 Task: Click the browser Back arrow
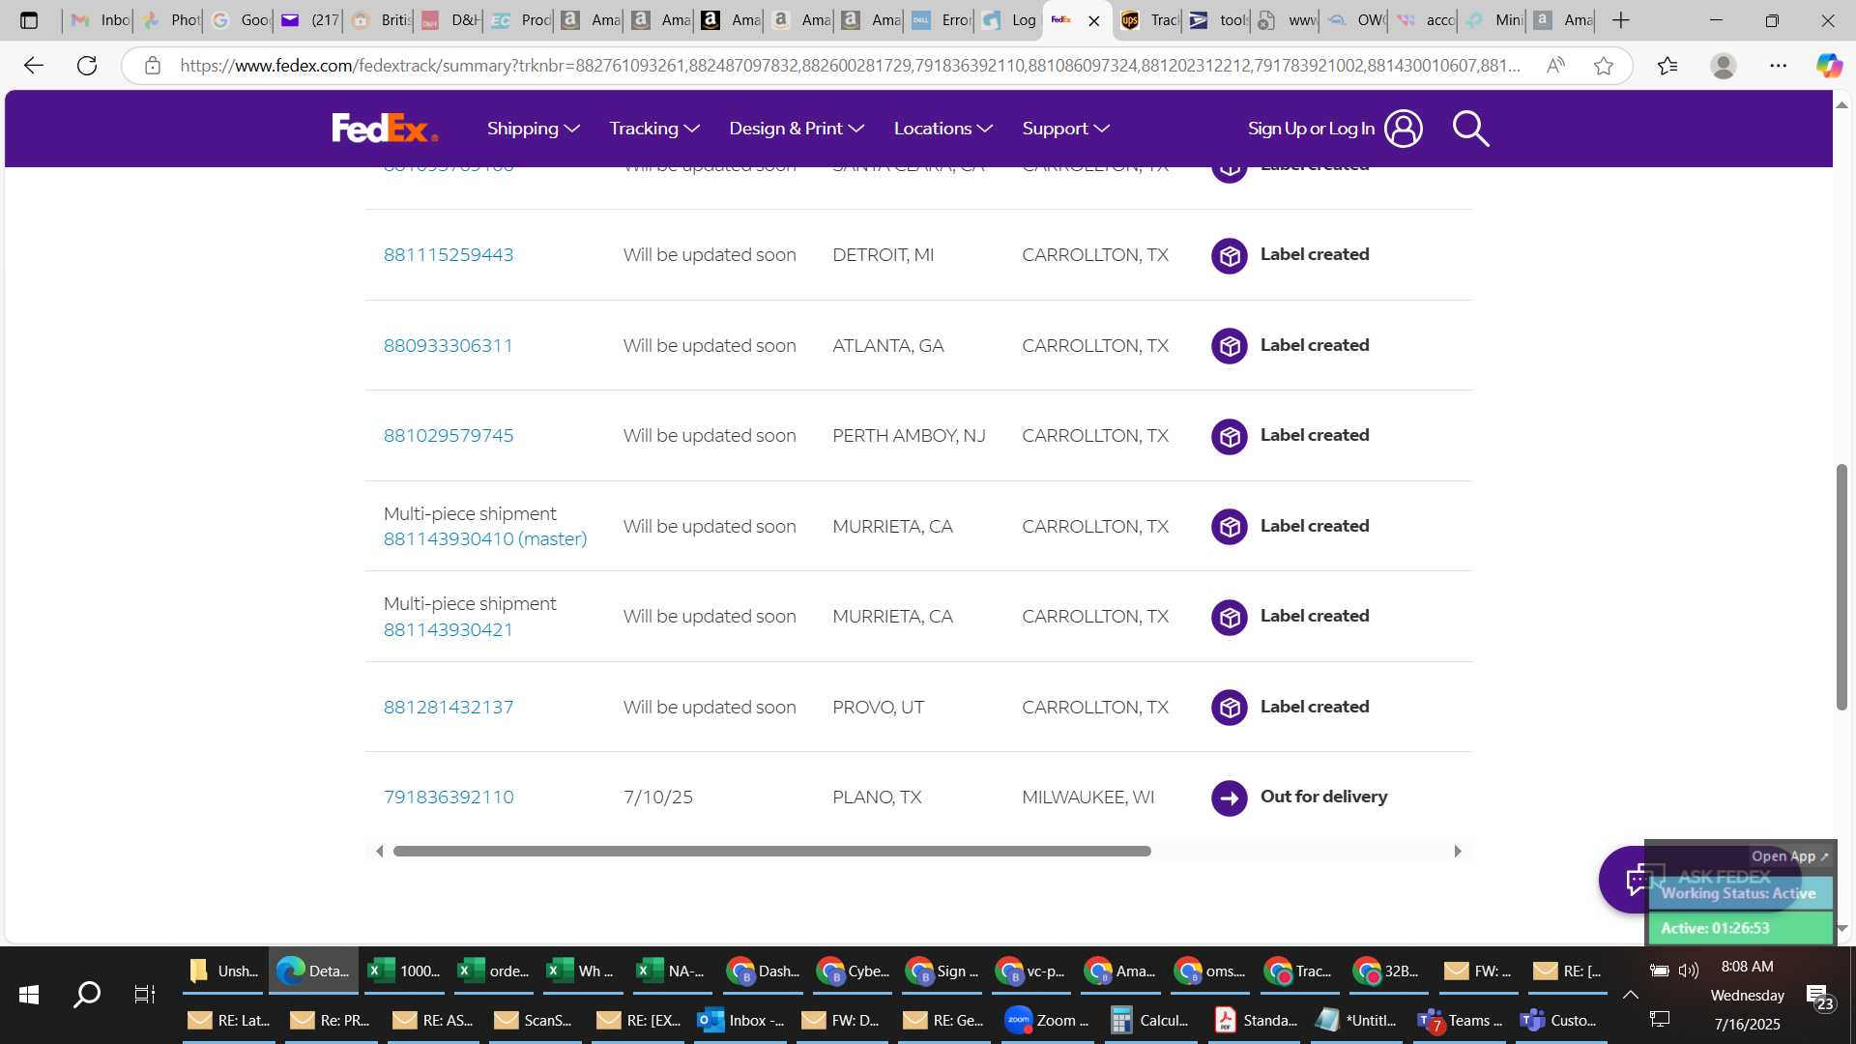[34, 66]
